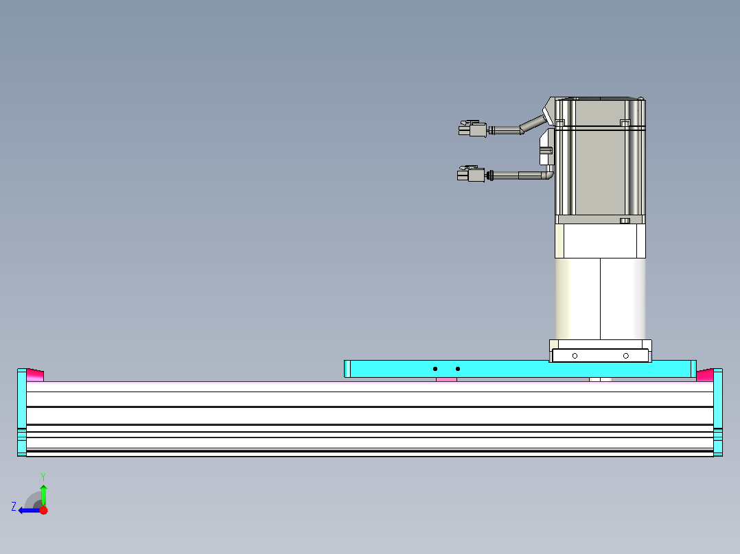The image size is (740, 554).
Task: Select the left pink bumper stop
Action: pos(35,375)
